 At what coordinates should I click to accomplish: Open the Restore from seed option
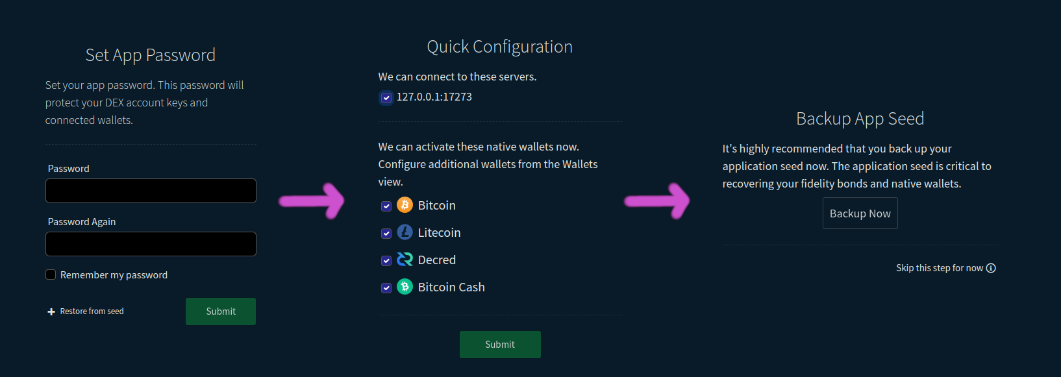click(x=91, y=311)
